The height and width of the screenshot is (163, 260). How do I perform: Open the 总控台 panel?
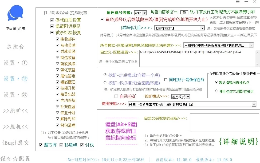15,47
